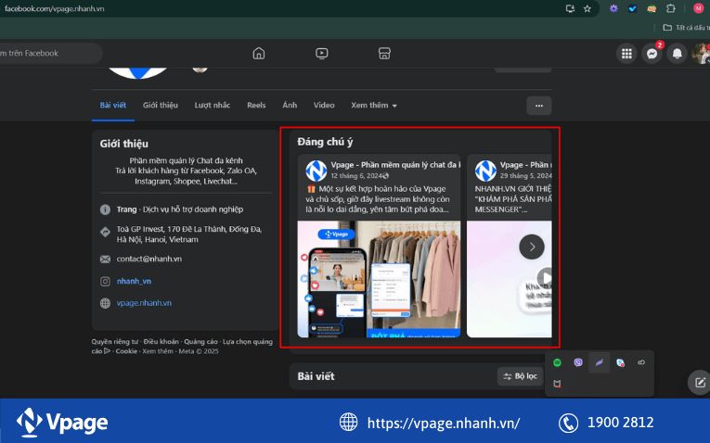Viewport: 710px width, 443px height.
Task: Click the globe icon beside vpage.nhanh.vn
Action: (x=105, y=303)
